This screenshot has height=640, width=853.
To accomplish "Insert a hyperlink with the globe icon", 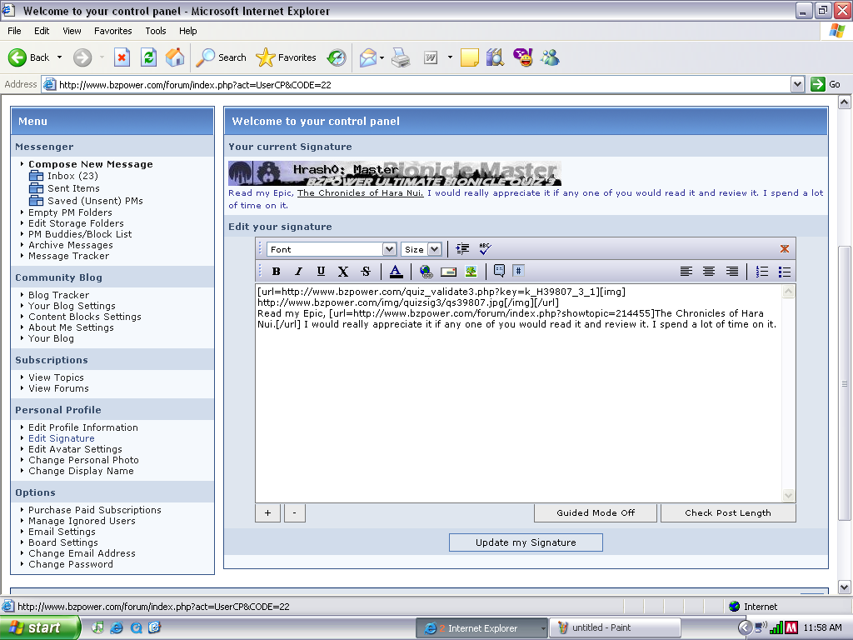I will tap(426, 271).
